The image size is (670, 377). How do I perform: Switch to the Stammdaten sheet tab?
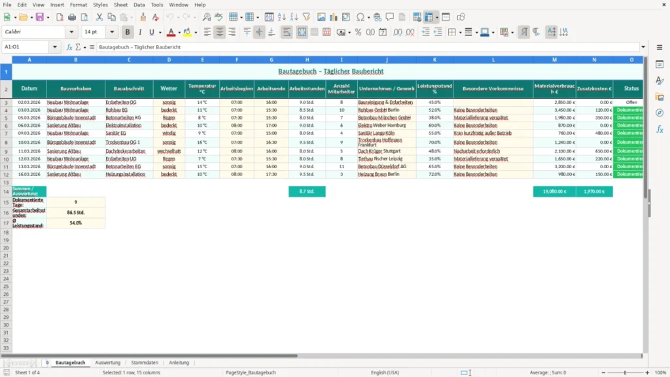145,363
